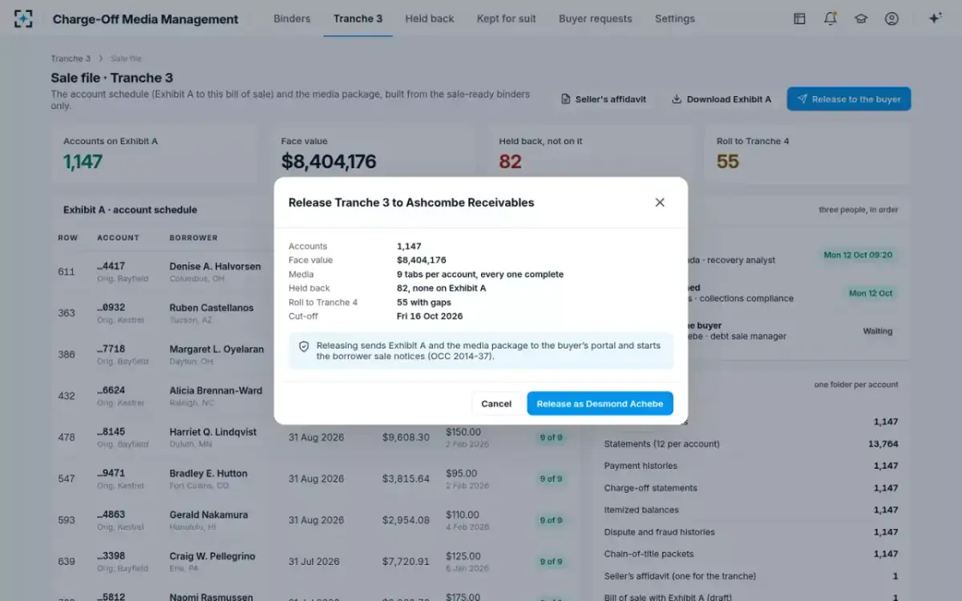Open the Seller's affidavit button
Image resolution: width=962 pixels, height=601 pixels.
pyautogui.click(x=604, y=99)
